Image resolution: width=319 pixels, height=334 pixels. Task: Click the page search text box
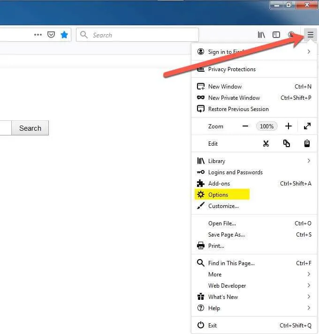click(x=6, y=128)
